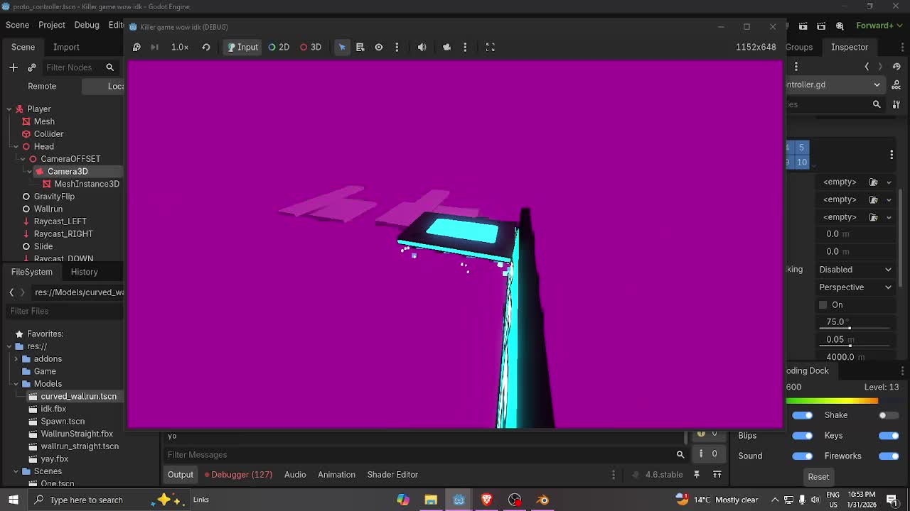Switch game view to 2D mode
This screenshot has width=910, height=511.
[278, 47]
